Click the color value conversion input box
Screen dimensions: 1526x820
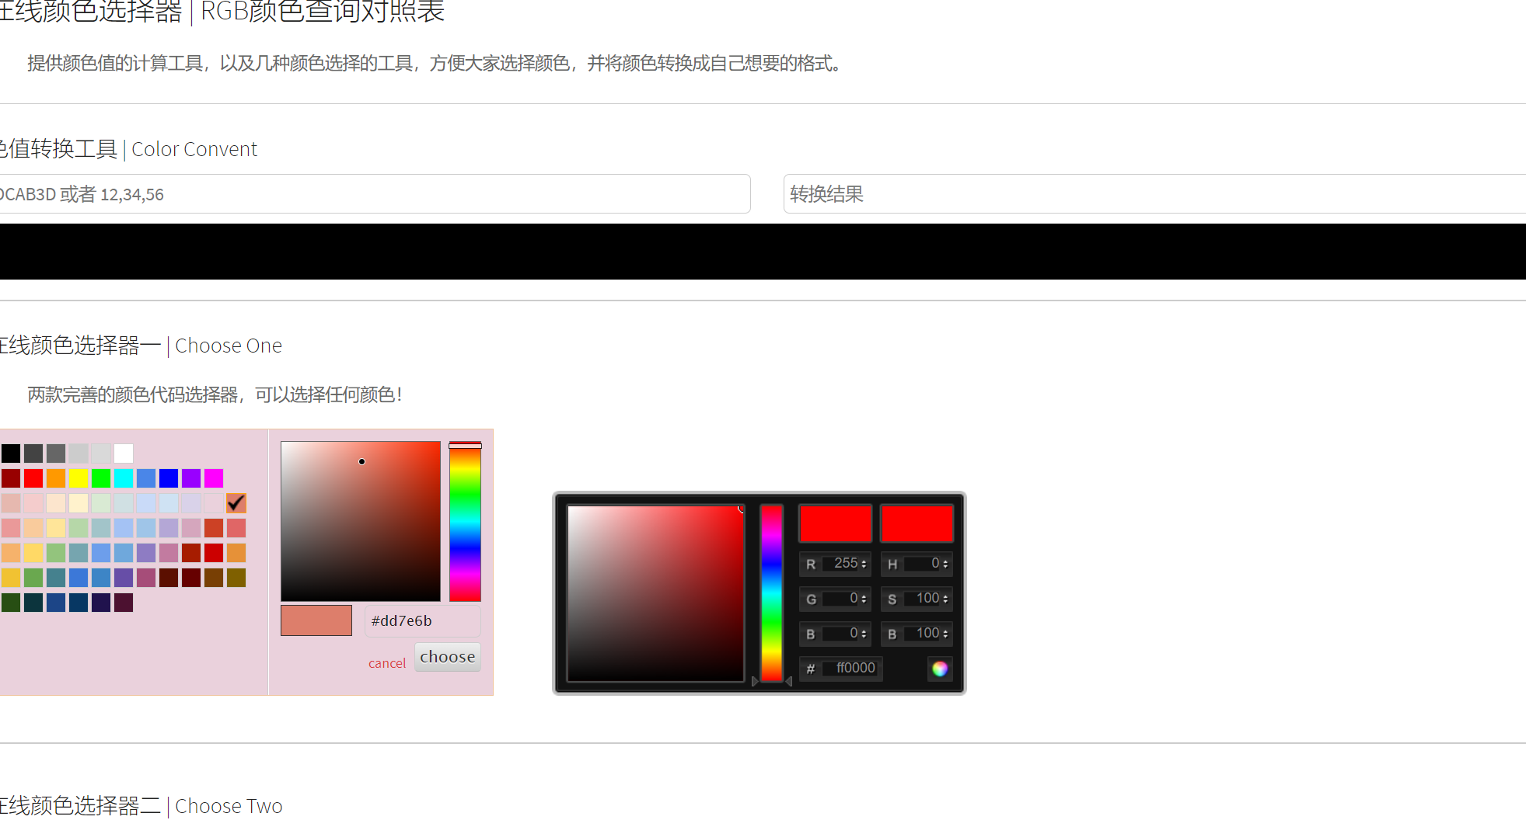[x=373, y=194]
